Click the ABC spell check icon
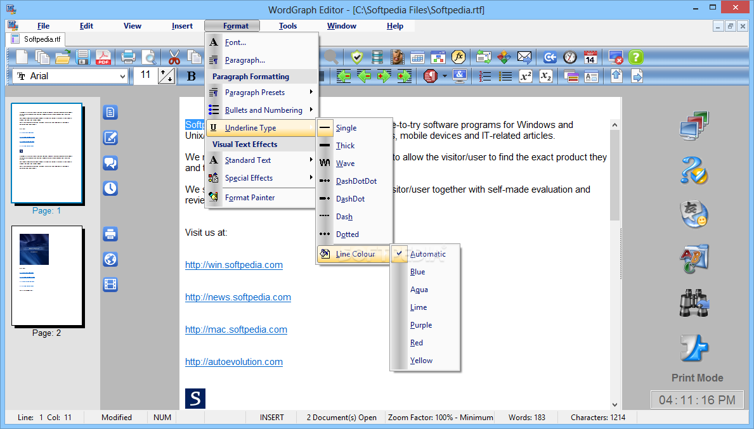Screen dimensions: 754x429 [x=694, y=259]
